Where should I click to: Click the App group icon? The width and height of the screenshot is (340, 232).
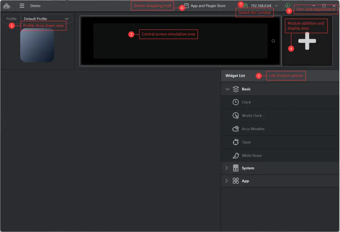[x=236, y=181]
